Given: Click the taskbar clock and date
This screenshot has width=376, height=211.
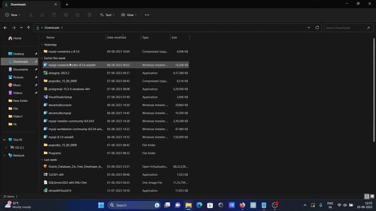Looking at the screenshot, I should pyautogui.click(x=365, y=205).
